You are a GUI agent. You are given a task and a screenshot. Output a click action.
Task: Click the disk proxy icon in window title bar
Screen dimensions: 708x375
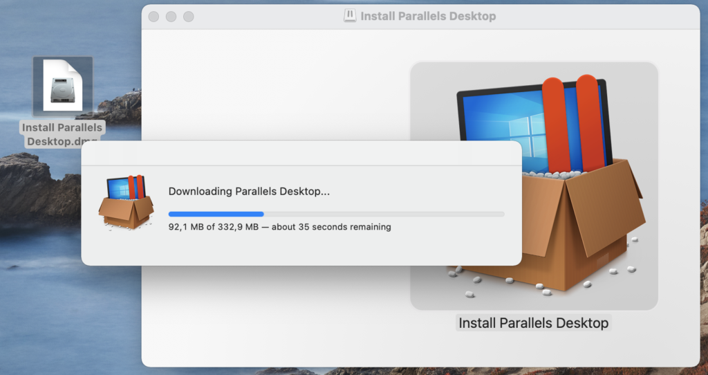pos(350,16)
